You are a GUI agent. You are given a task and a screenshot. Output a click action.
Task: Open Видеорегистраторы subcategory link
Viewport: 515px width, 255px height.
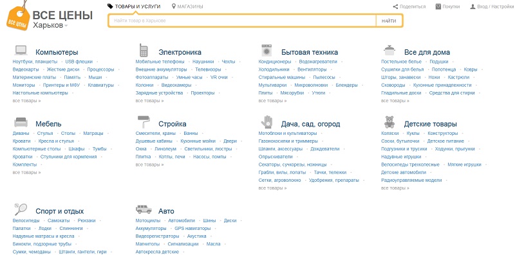[x=157, y=236]
